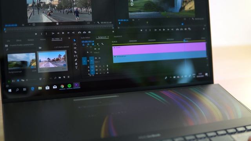Select the Type tool
Screen dimensions: 251x141
tap(76, 68)
